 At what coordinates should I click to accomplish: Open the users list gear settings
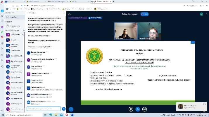(x=24, y=30)
